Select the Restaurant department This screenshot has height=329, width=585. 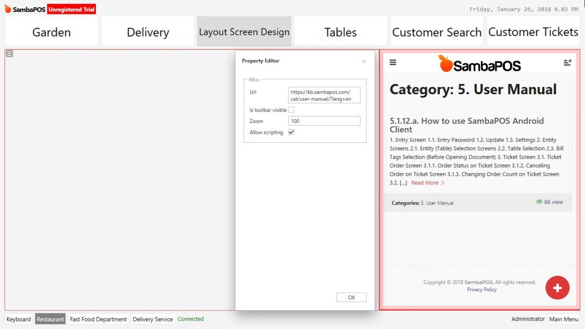tap(50, 319)
